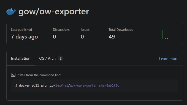Viewport: 187px width, 105px height.
Task: Click the OS / Arch count badge 2
Action: tap(61, 59)
